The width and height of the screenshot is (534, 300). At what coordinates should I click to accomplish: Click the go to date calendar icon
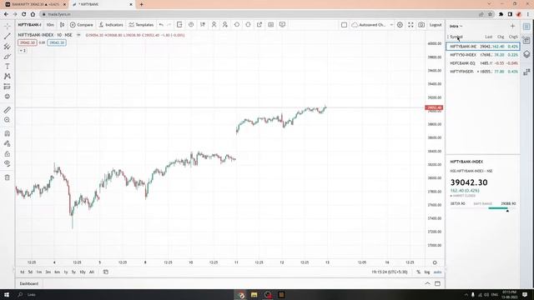click(106, 272)
